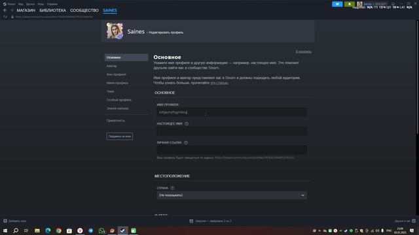Click the Имя профиля input field
Viewport: 419px width, 235px height.
(x=232, y=112)
